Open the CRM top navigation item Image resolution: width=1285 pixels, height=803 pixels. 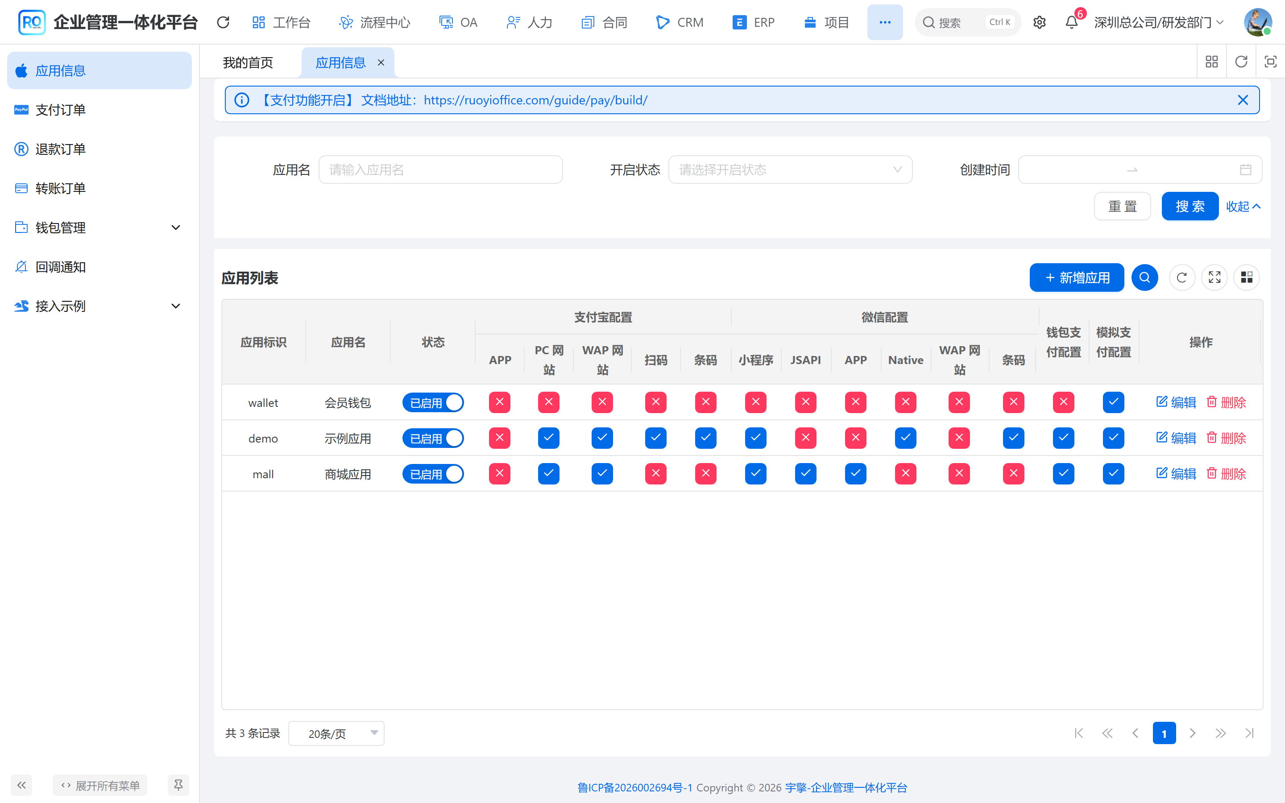tap(680, 22)
